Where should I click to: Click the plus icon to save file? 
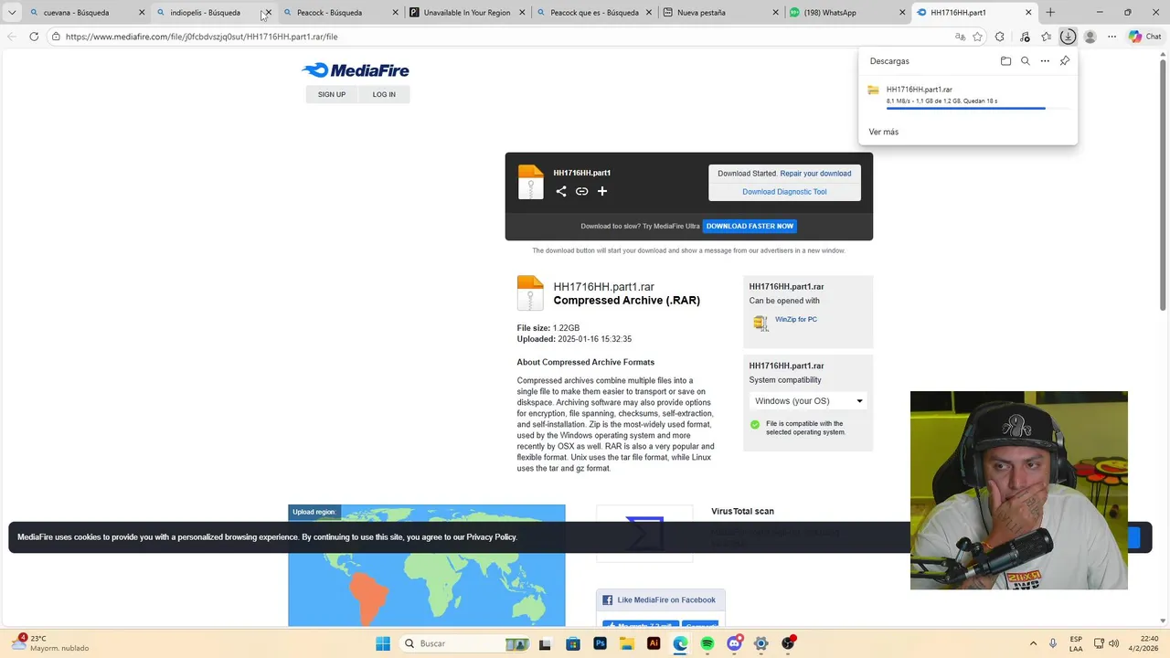click(602, 191)
